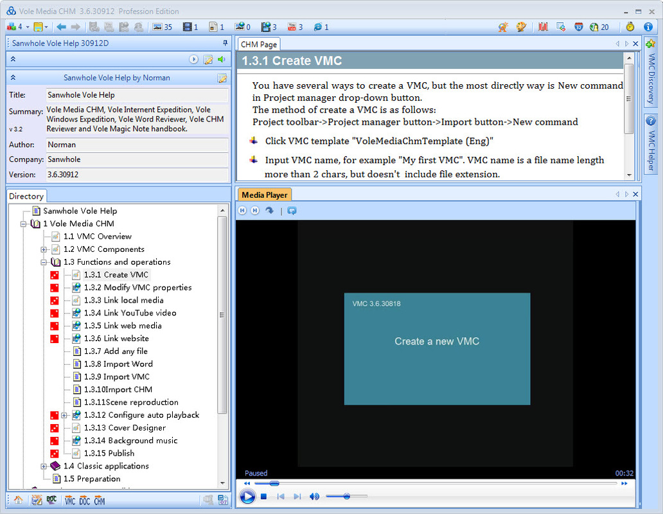Toggle red marker beside 1.3.5 Link web media
The width and height of the screenshot is (663, 514).
[55, 326]
